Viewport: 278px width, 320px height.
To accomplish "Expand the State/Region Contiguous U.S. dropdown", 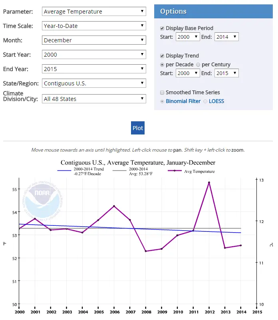I will pyautogui.click(x=94, y=83).
